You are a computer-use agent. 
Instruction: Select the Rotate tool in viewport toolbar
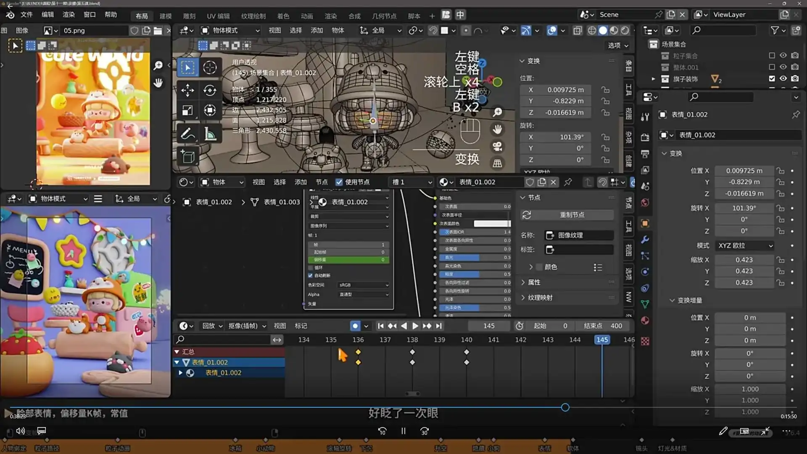pos(210,90)
